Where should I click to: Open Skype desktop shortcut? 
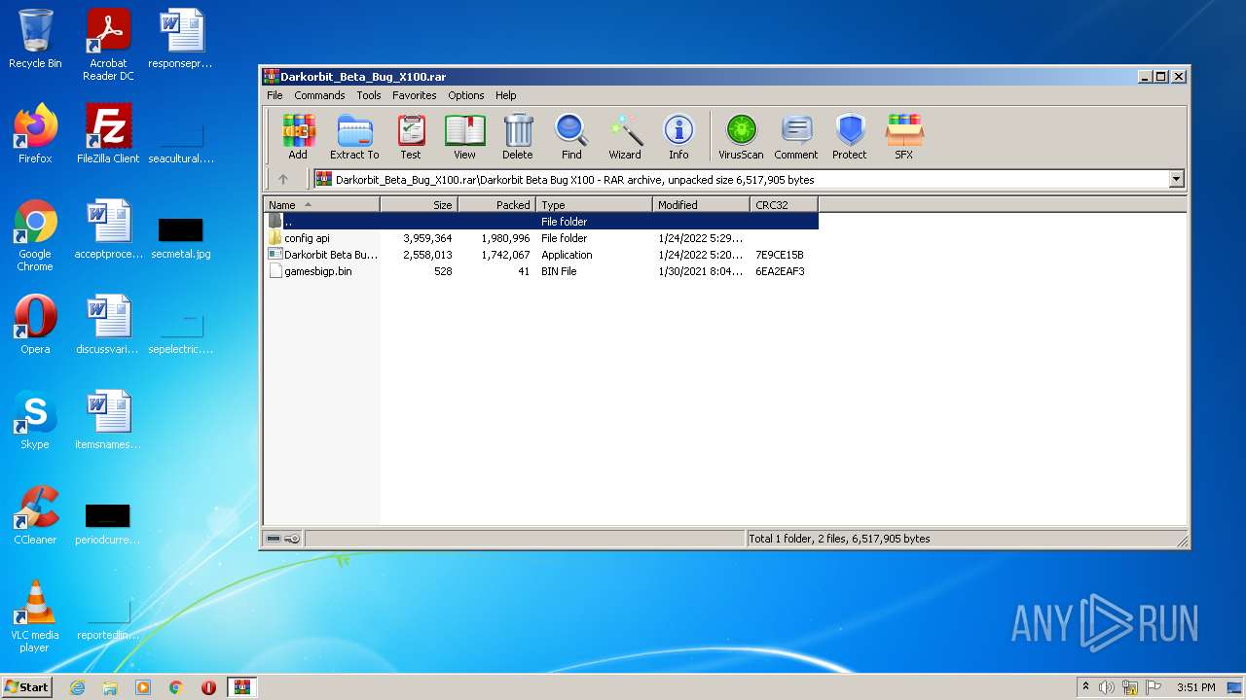[35, 420]
